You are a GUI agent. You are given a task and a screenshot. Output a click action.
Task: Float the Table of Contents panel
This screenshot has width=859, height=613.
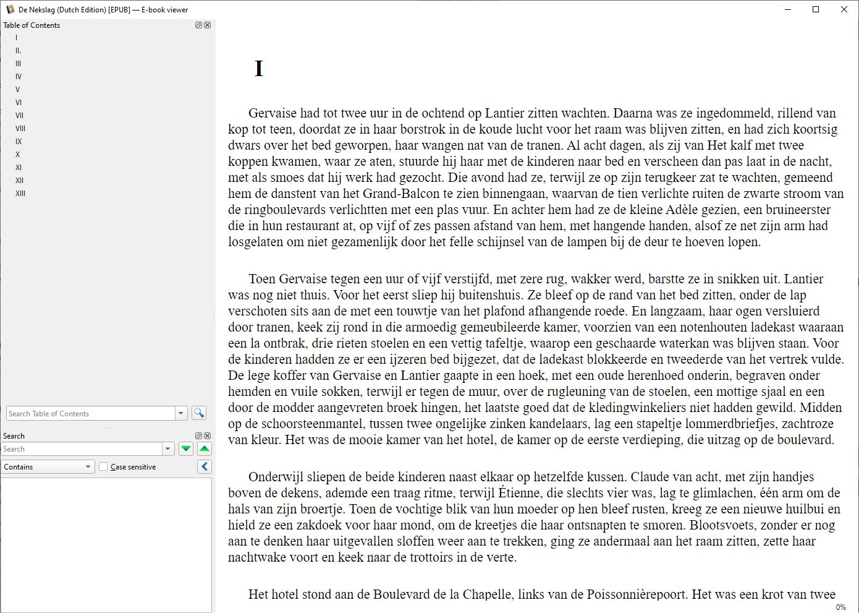[198, 25]
